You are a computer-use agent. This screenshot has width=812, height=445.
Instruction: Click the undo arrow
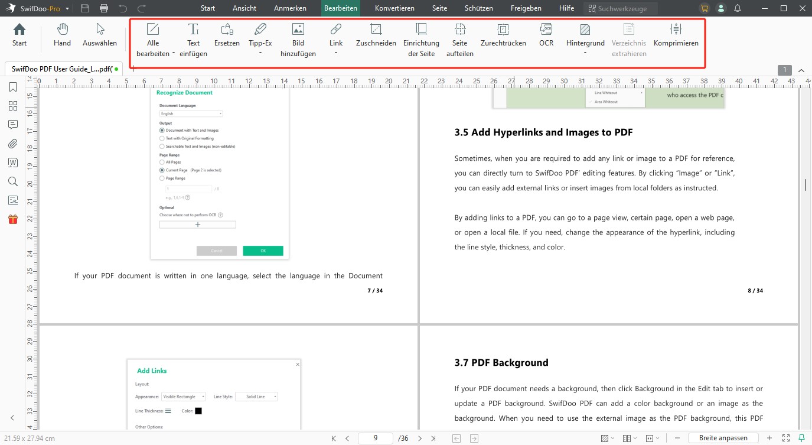point(123,8)
